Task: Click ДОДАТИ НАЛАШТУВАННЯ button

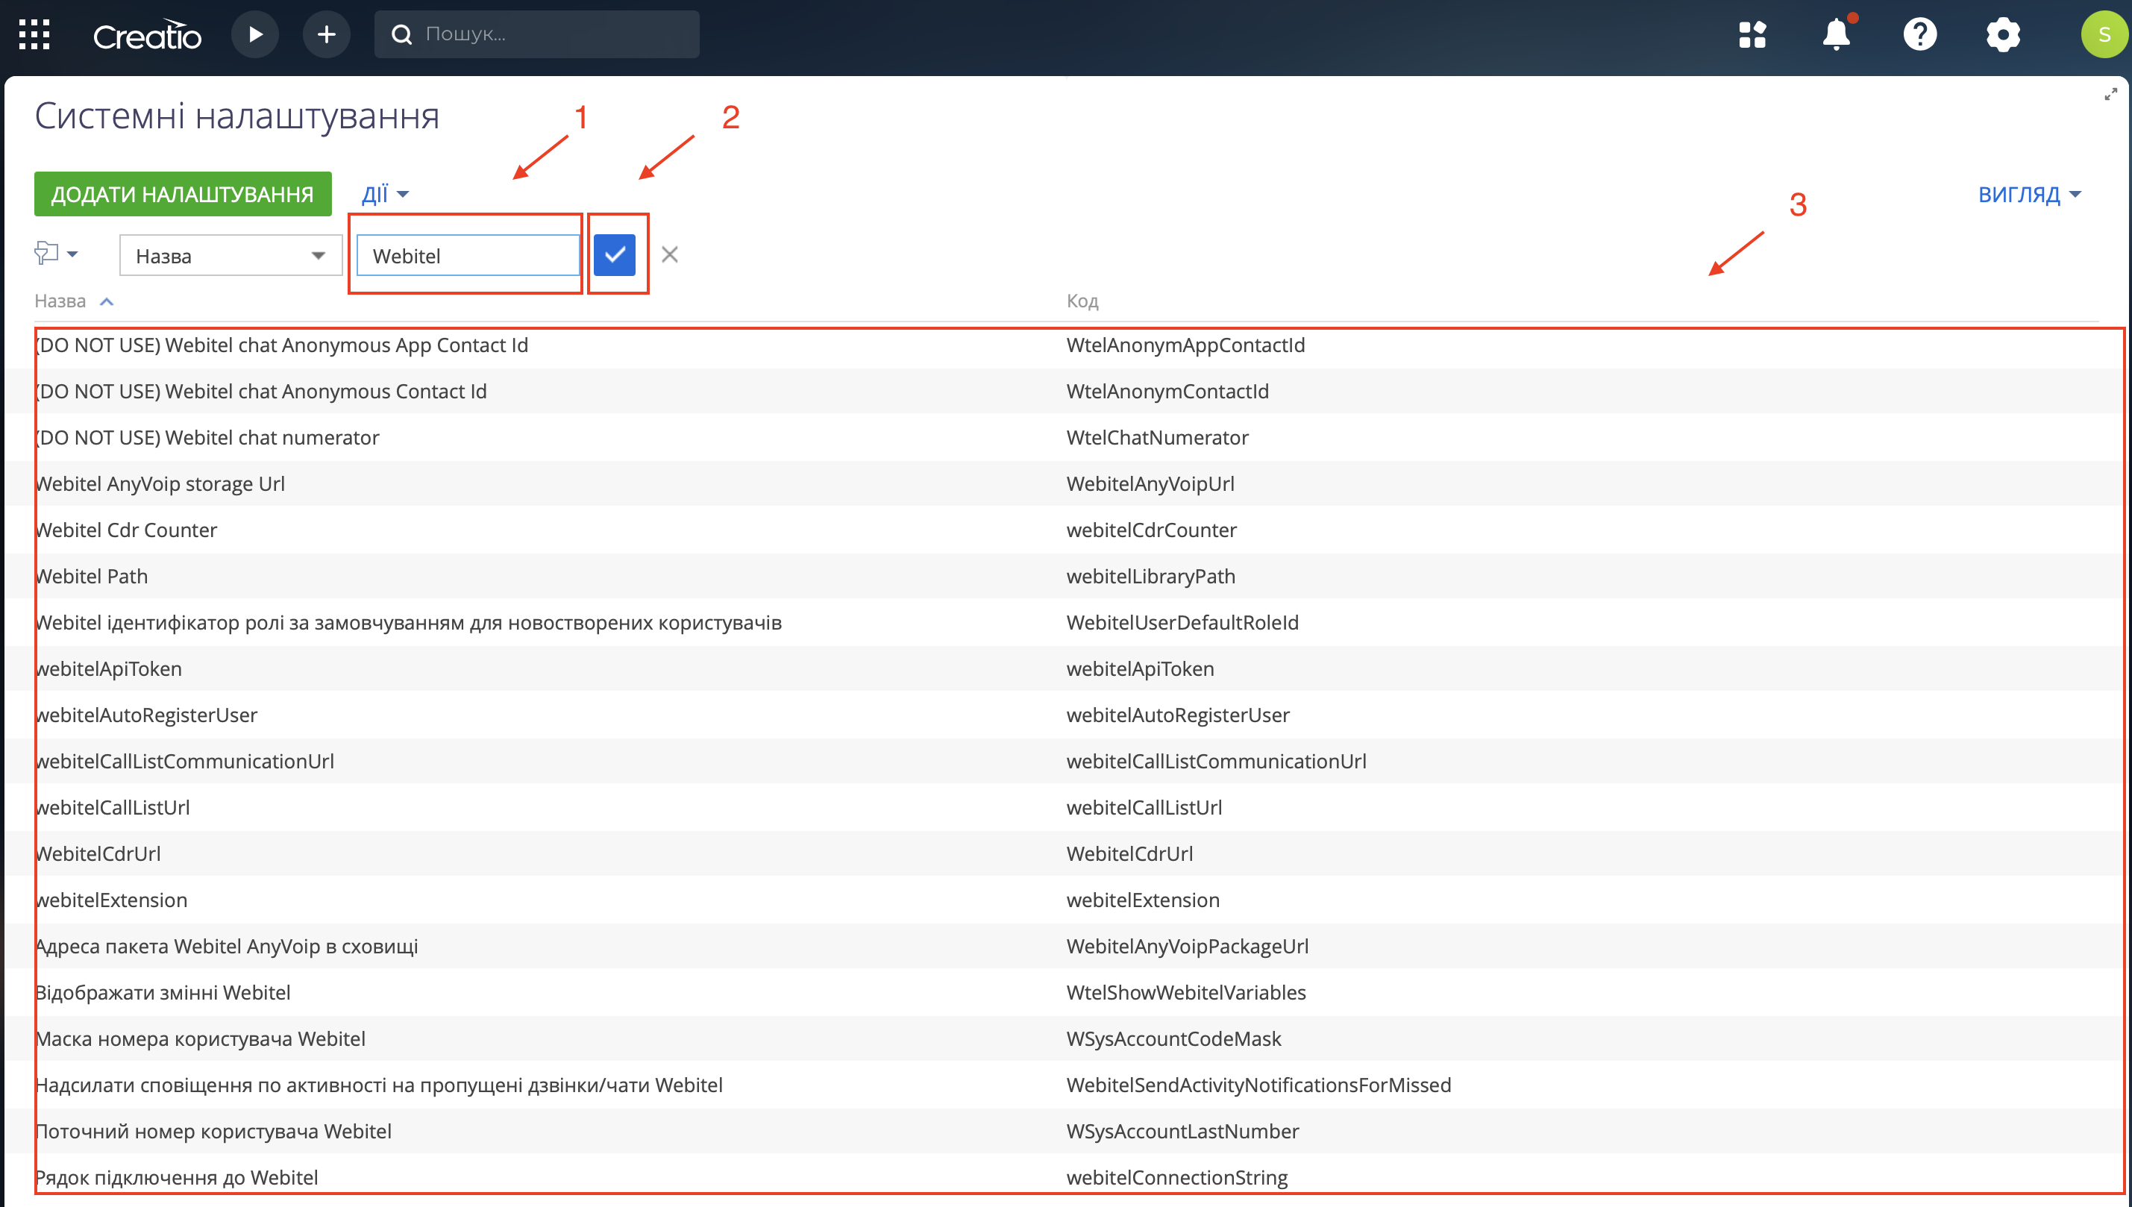Action: [x=182, y=194]
